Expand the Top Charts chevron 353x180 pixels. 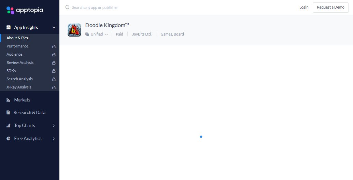[x=54, y=125]
